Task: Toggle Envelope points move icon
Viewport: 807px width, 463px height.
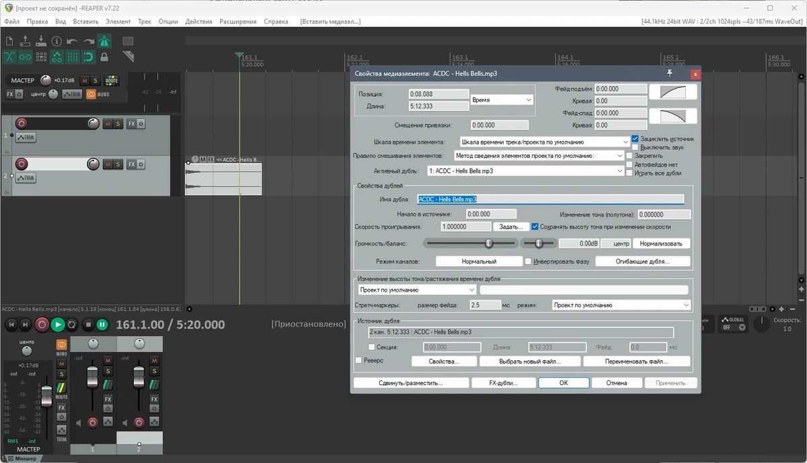Action: click(57, 56)
